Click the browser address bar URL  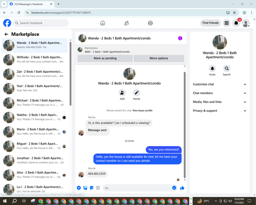[x=61, y=13]
